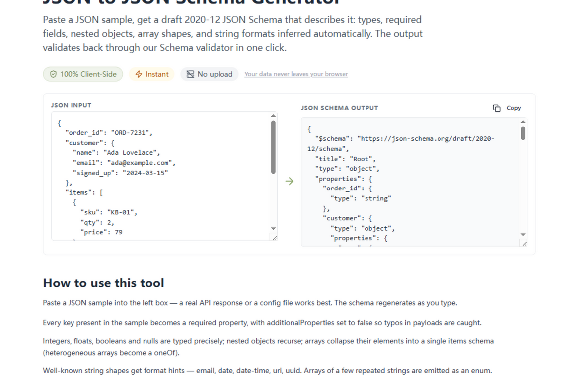Viewport: 586px width, 378px height.
Task: Click the No upload badge label
Action: point(215,74)
